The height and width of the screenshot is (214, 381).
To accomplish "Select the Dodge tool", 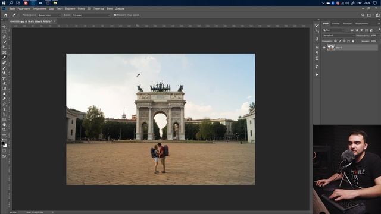I will pos(4,99).
